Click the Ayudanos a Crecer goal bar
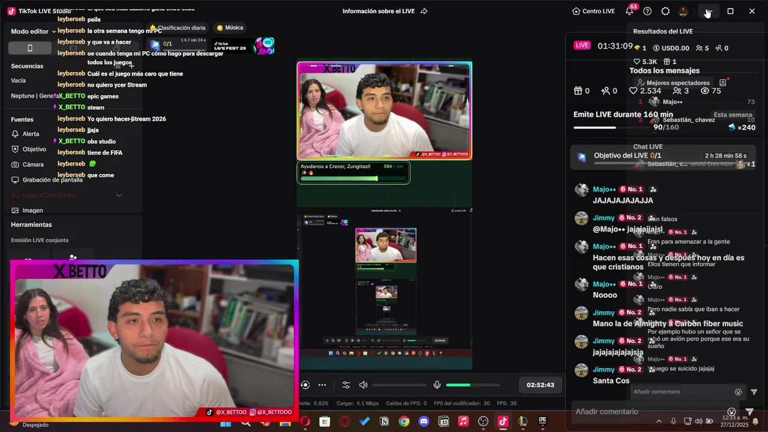Screen dimensions: 768x432 (x=353, y=172)
